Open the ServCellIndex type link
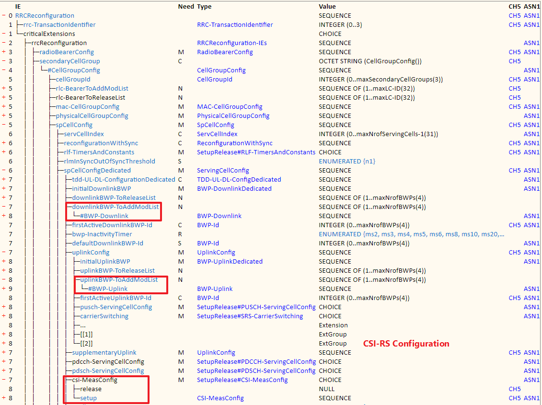The image size is (542, 405). pyautogui.click(x=217, y=134)
